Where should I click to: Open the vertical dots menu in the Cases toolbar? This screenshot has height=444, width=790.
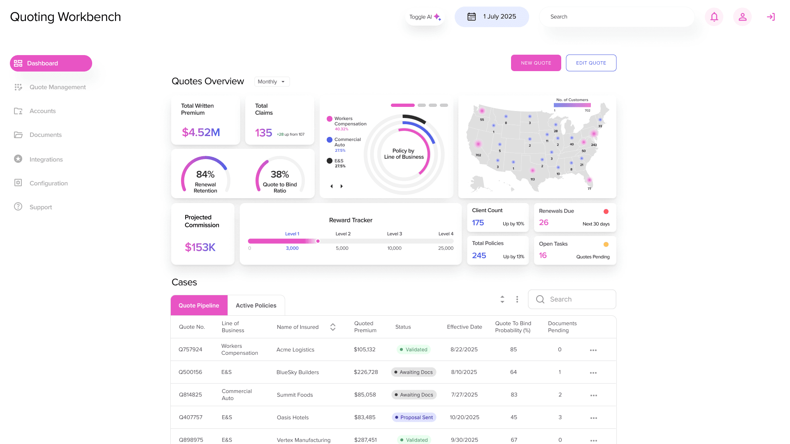pos(517,299)
